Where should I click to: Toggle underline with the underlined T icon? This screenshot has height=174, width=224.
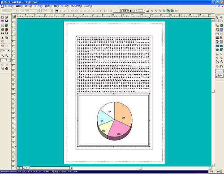[69, 11]
